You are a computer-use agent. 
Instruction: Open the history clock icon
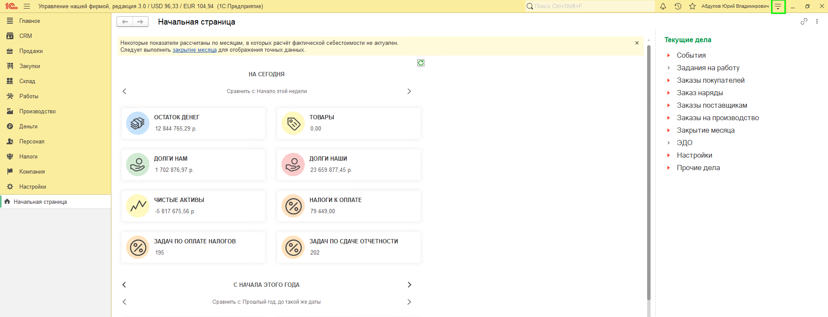[x=678, y=6]
